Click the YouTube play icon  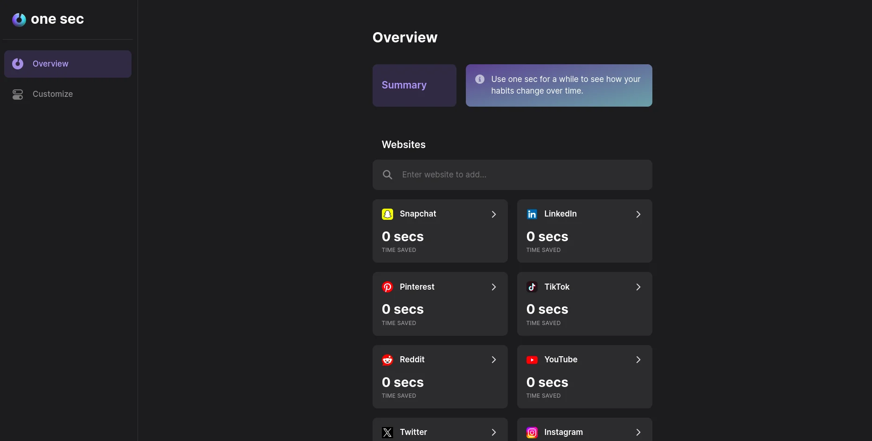(x=532, y=360)
